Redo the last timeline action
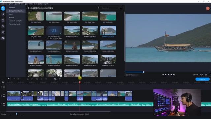 [14, 79]
